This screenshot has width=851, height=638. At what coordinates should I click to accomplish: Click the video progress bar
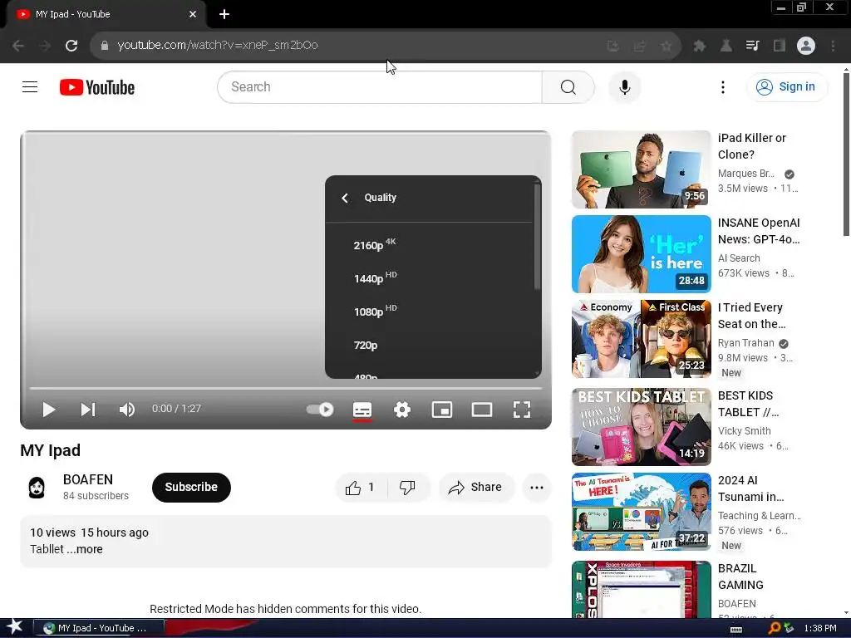click(286, 388)
